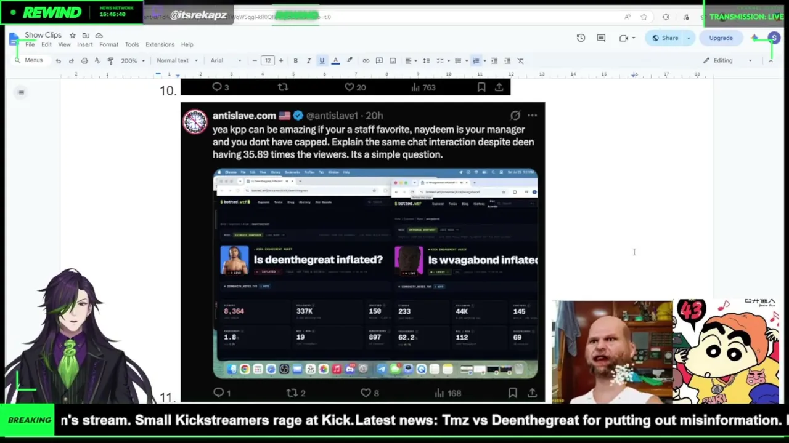
Task: Open the Format menu
Action: click(x=108, y=44)
